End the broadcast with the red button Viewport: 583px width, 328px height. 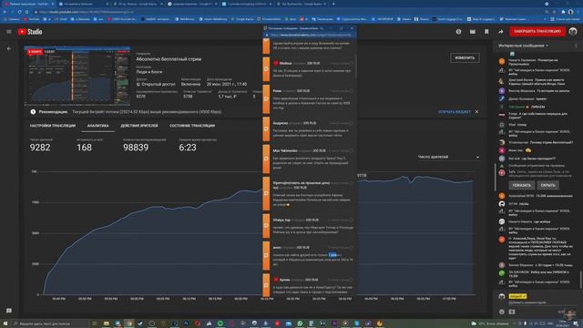pos(537,32)
